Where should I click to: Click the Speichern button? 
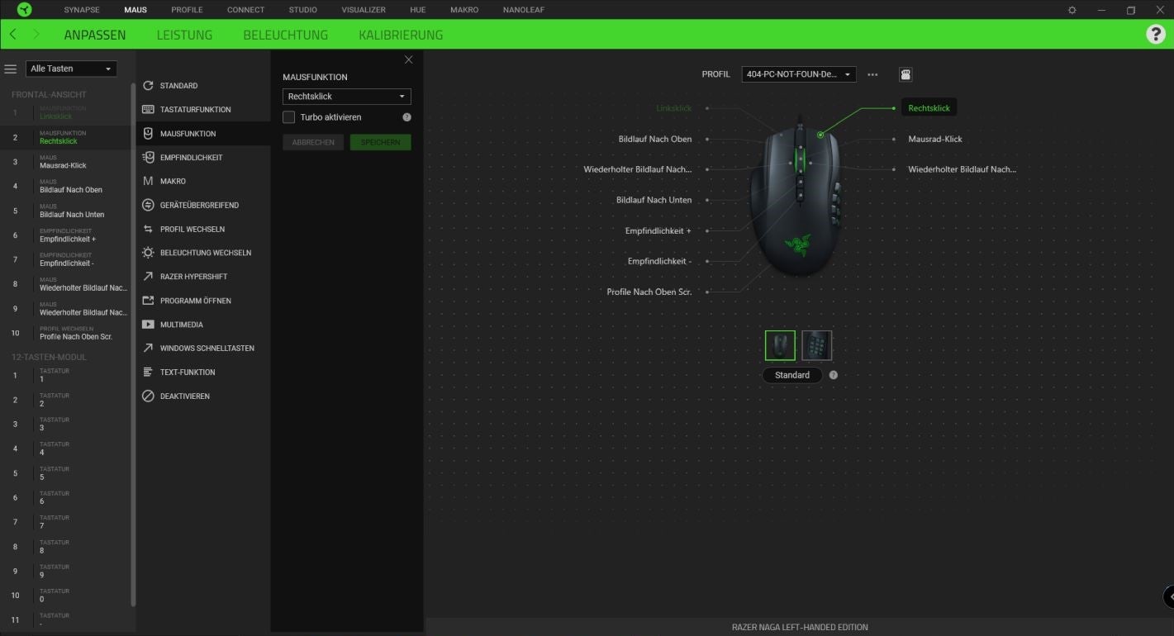pyautogui.click(x=380, y=142)
